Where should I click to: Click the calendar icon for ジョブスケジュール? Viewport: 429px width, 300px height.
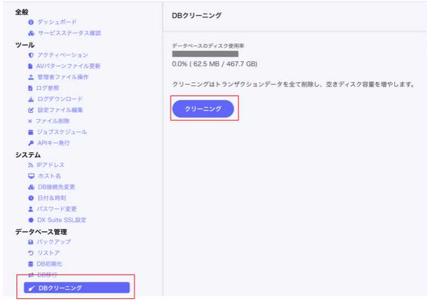(31, 132)
